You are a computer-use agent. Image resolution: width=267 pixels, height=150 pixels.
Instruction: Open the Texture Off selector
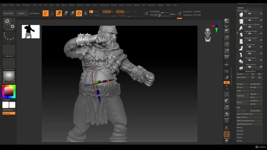pyautogui.click(x=9, y=64)
